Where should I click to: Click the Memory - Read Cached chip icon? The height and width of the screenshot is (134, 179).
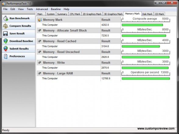[40, 41]
